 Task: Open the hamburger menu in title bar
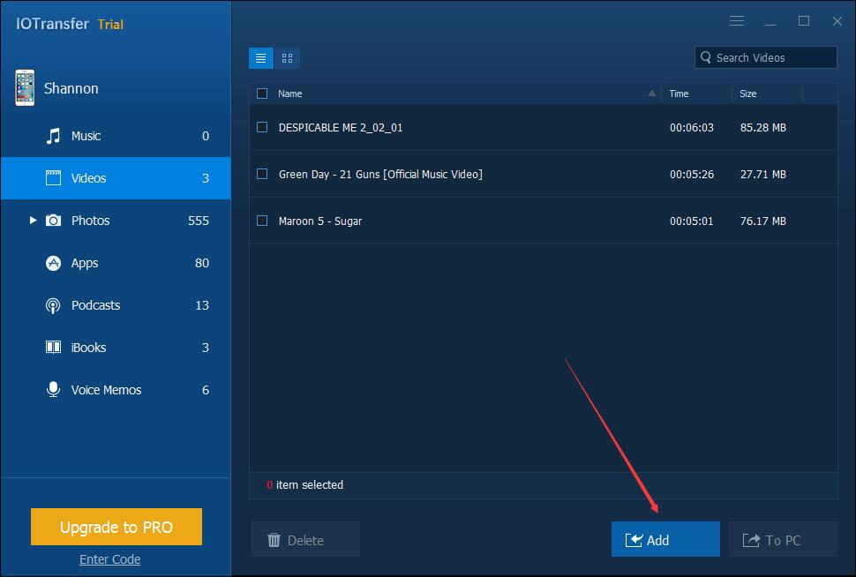click(x=737, y=21)
